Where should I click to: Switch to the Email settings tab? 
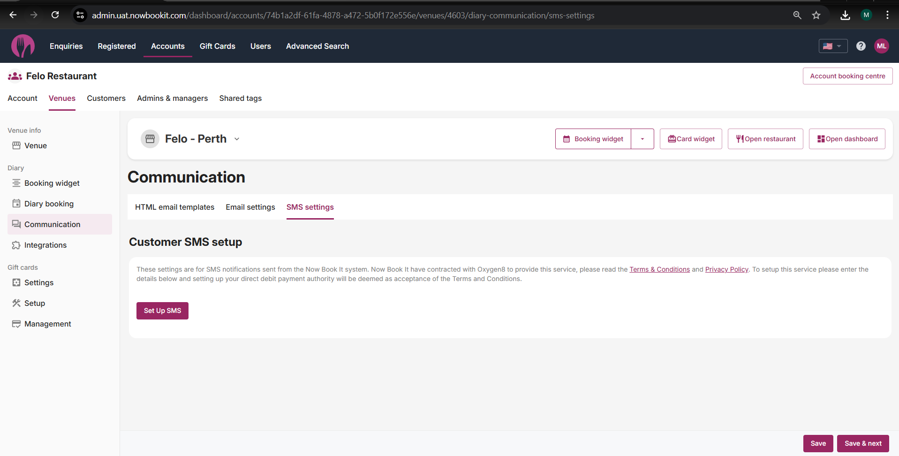tap(250, 207)
